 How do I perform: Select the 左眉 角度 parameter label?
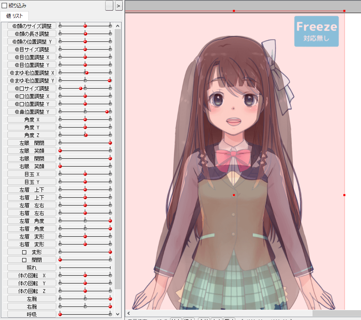point(32,221)
